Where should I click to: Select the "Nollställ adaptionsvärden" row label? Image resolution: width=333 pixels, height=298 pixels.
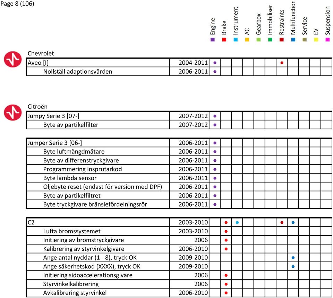pos(78,72)
